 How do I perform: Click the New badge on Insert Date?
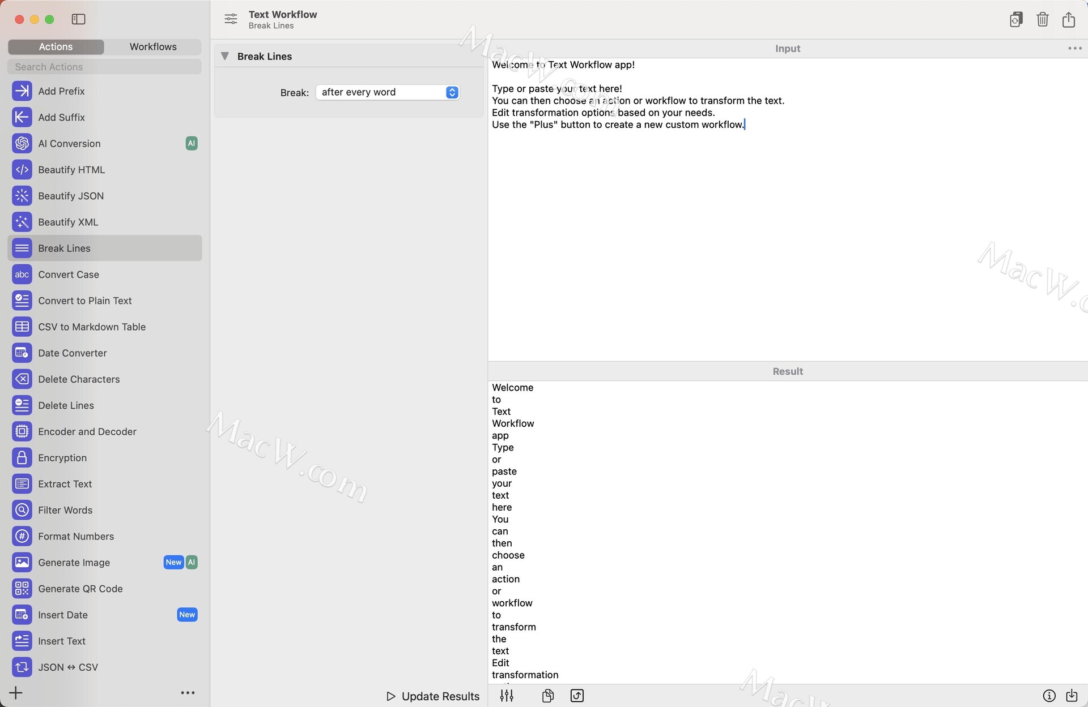click(187, 615)
